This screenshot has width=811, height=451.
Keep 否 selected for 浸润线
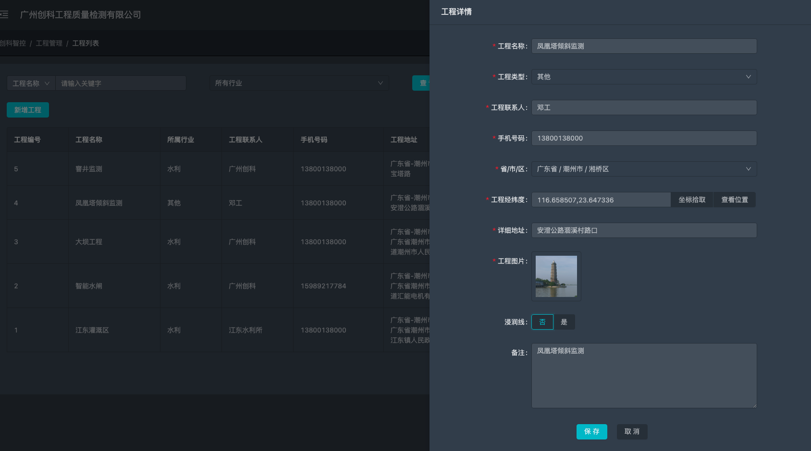[x=542, y=321]
